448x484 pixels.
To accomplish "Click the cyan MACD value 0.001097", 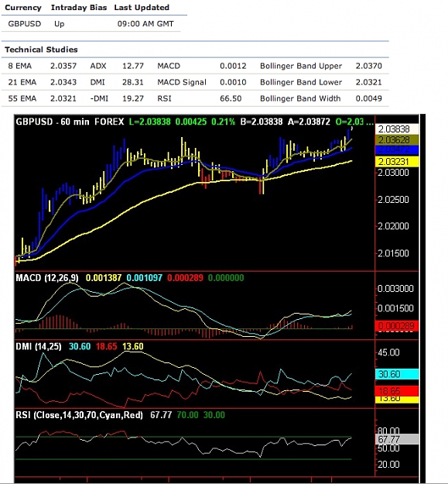I will pos(144,278).
